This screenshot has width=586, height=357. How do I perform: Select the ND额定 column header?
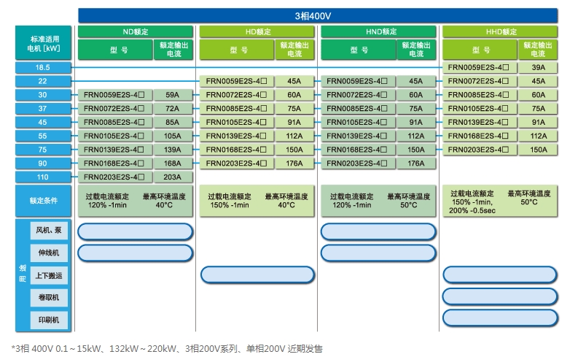coord(136,32)
